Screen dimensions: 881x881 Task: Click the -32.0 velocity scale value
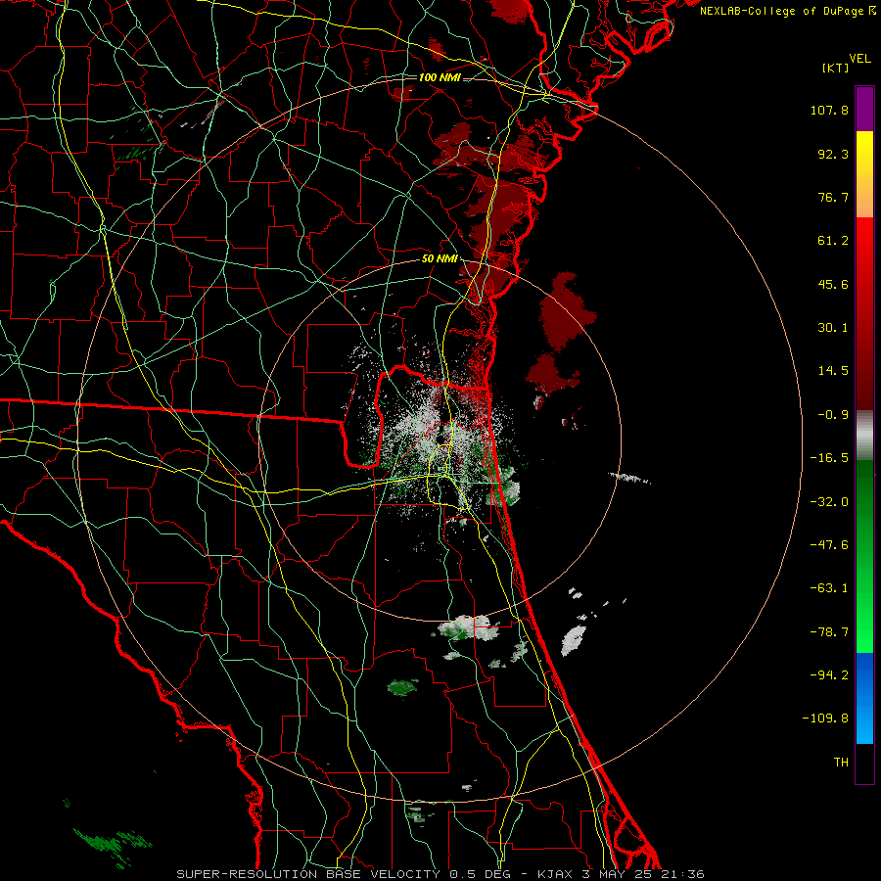[x=829, y=502]
